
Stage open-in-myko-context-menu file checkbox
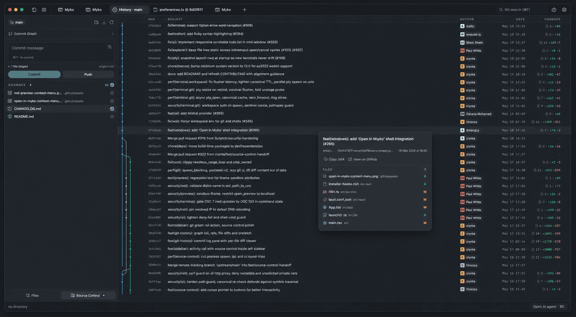(x=112, y=101)
